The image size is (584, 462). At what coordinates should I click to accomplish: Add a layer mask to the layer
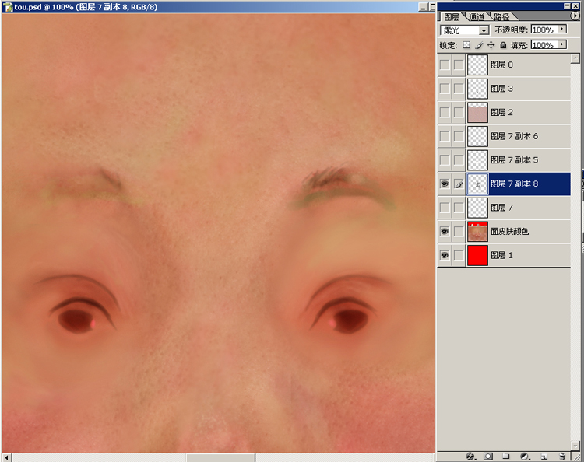click(x=488, y=456)
